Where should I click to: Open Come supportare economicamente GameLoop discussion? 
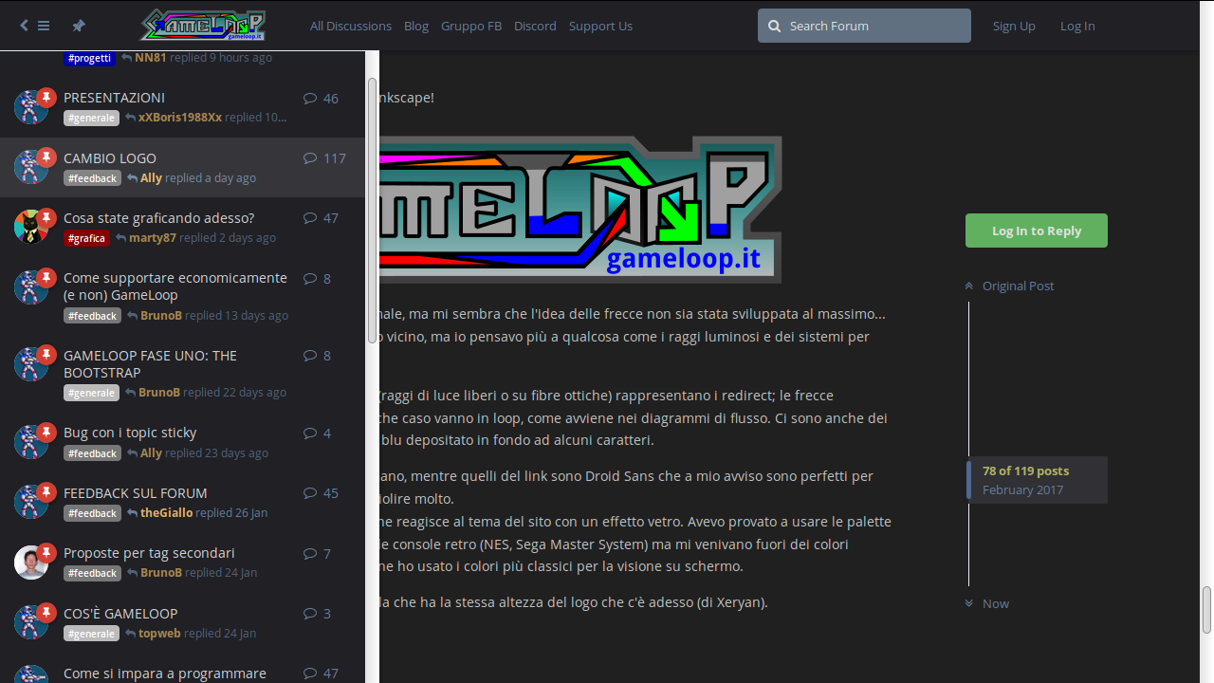tap(175, 286)
